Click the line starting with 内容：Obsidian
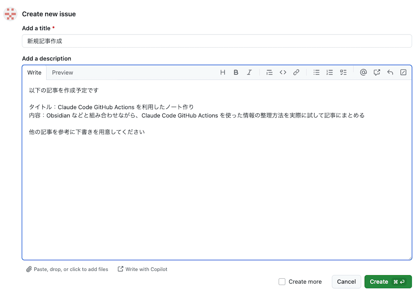The width and height of the screenshot is (418, 295). click(197, 115)
